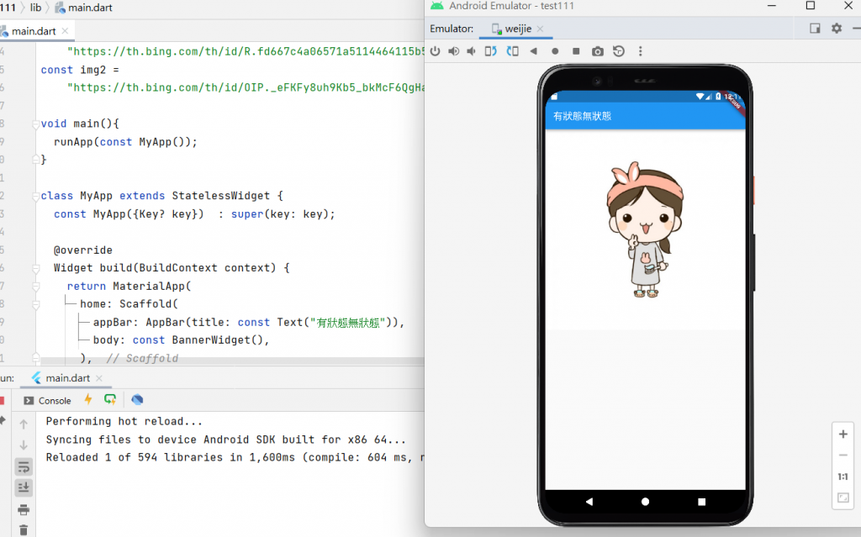Raise emulator volume with volume up icon
Image resolution: width=861 pixels, height=537 pixels.
click(453, 51)
